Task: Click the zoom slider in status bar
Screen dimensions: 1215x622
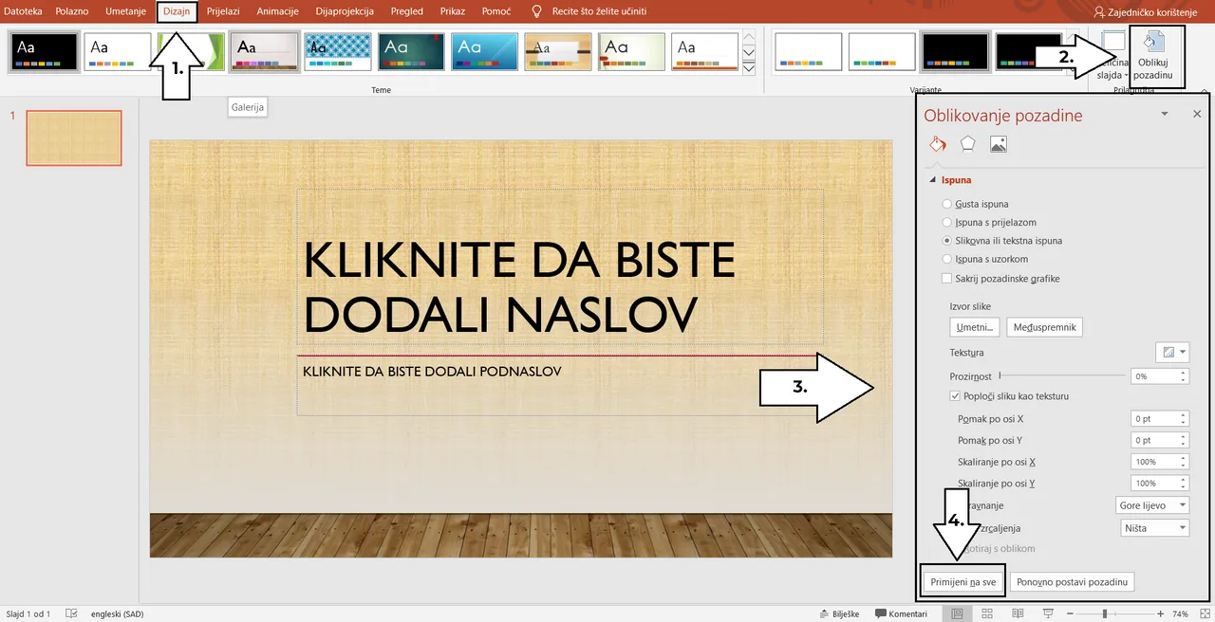Action: tap(1115, 613)
